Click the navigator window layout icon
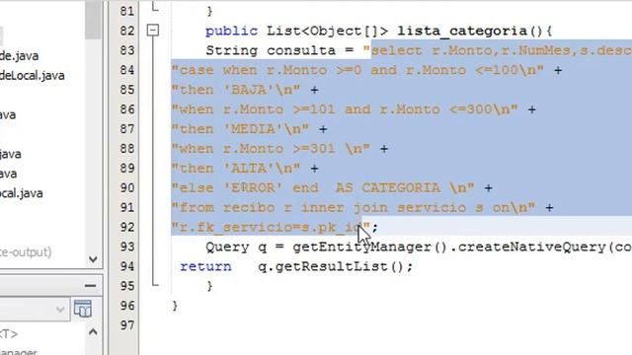Screen dimensions: 632x355 [x=83, y=309]
